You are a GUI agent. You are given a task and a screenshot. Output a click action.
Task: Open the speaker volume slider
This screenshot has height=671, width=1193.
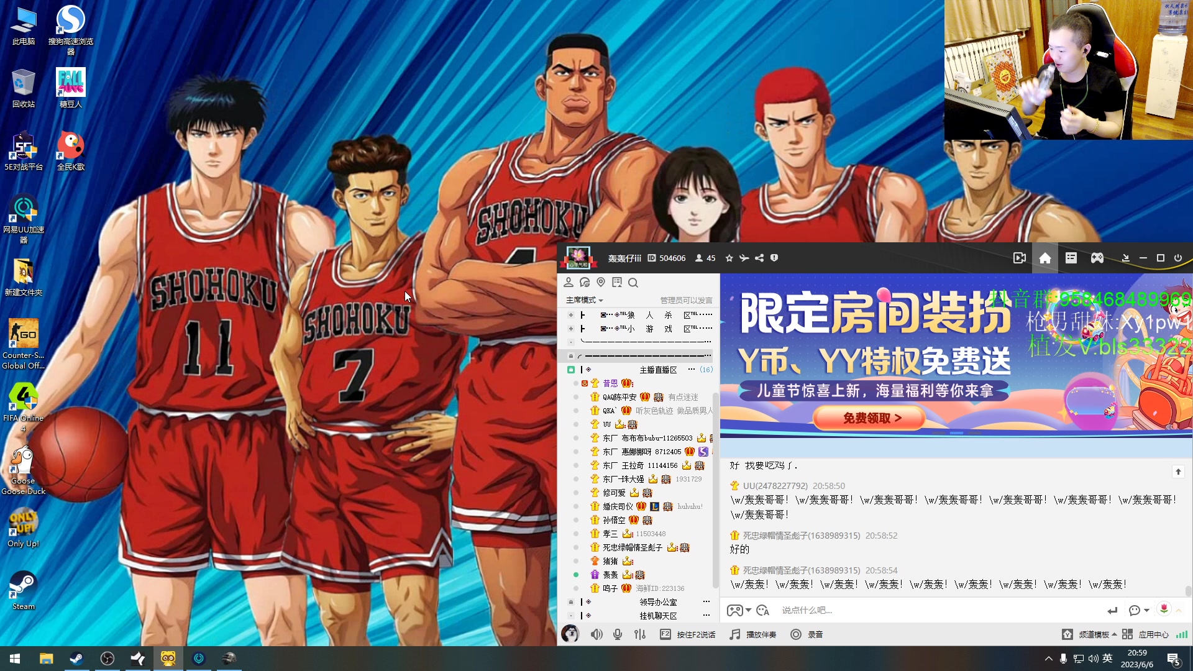pyautogui.click(x=596, y=634)
